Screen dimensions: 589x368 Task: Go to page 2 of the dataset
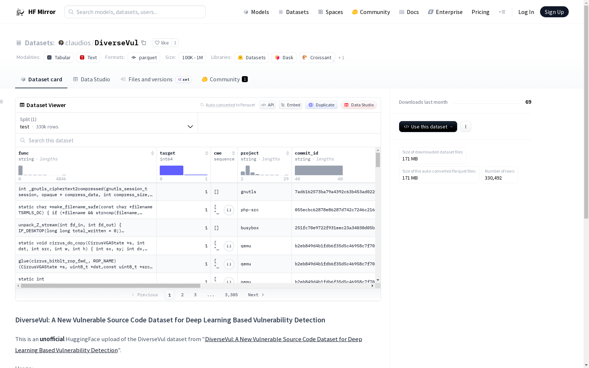click(182, 295)
